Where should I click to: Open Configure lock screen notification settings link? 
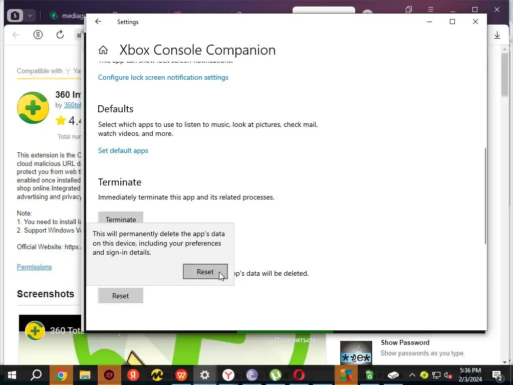tap(163, 77)
